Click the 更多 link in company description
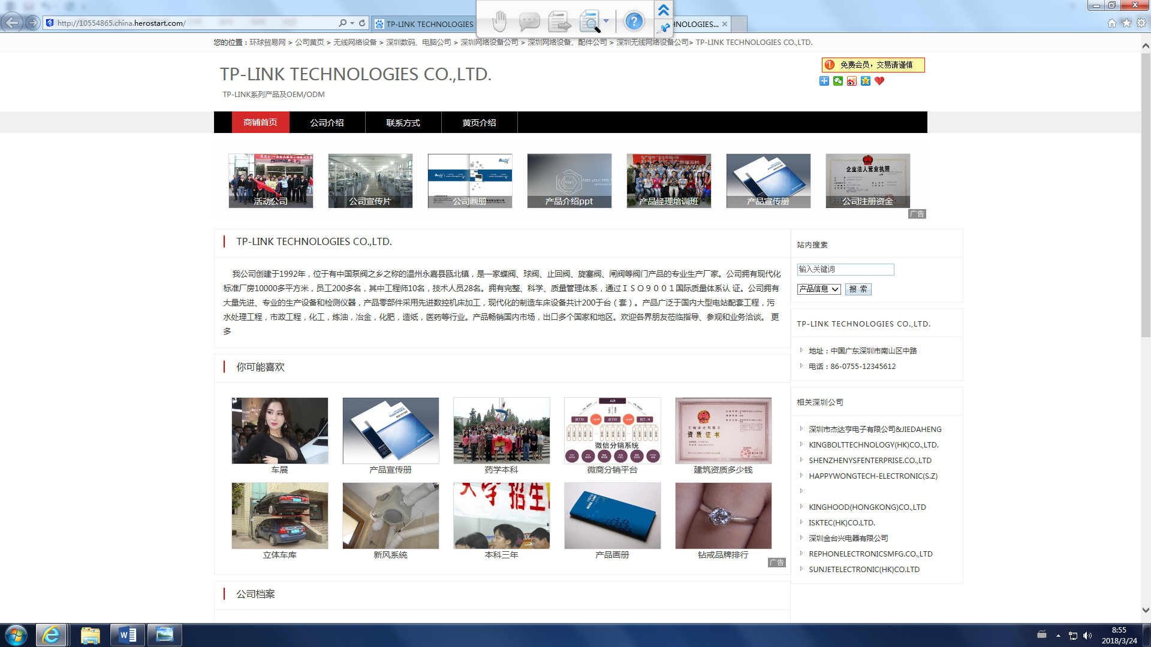 (x=775, y=317)
